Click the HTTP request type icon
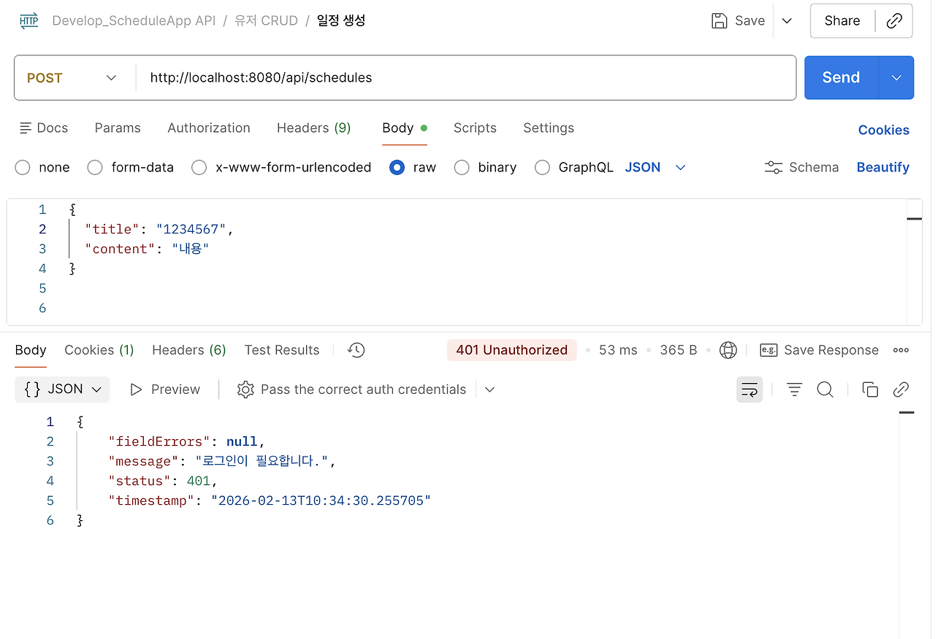 tap(28, 20)
